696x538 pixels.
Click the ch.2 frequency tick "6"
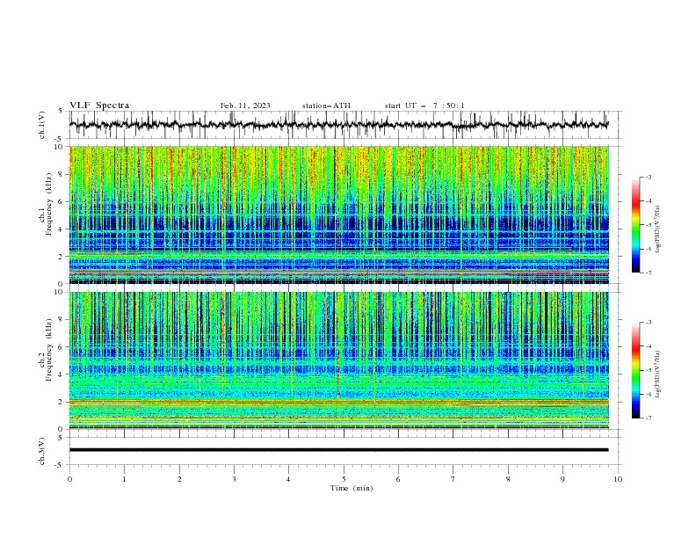(62, 347)
